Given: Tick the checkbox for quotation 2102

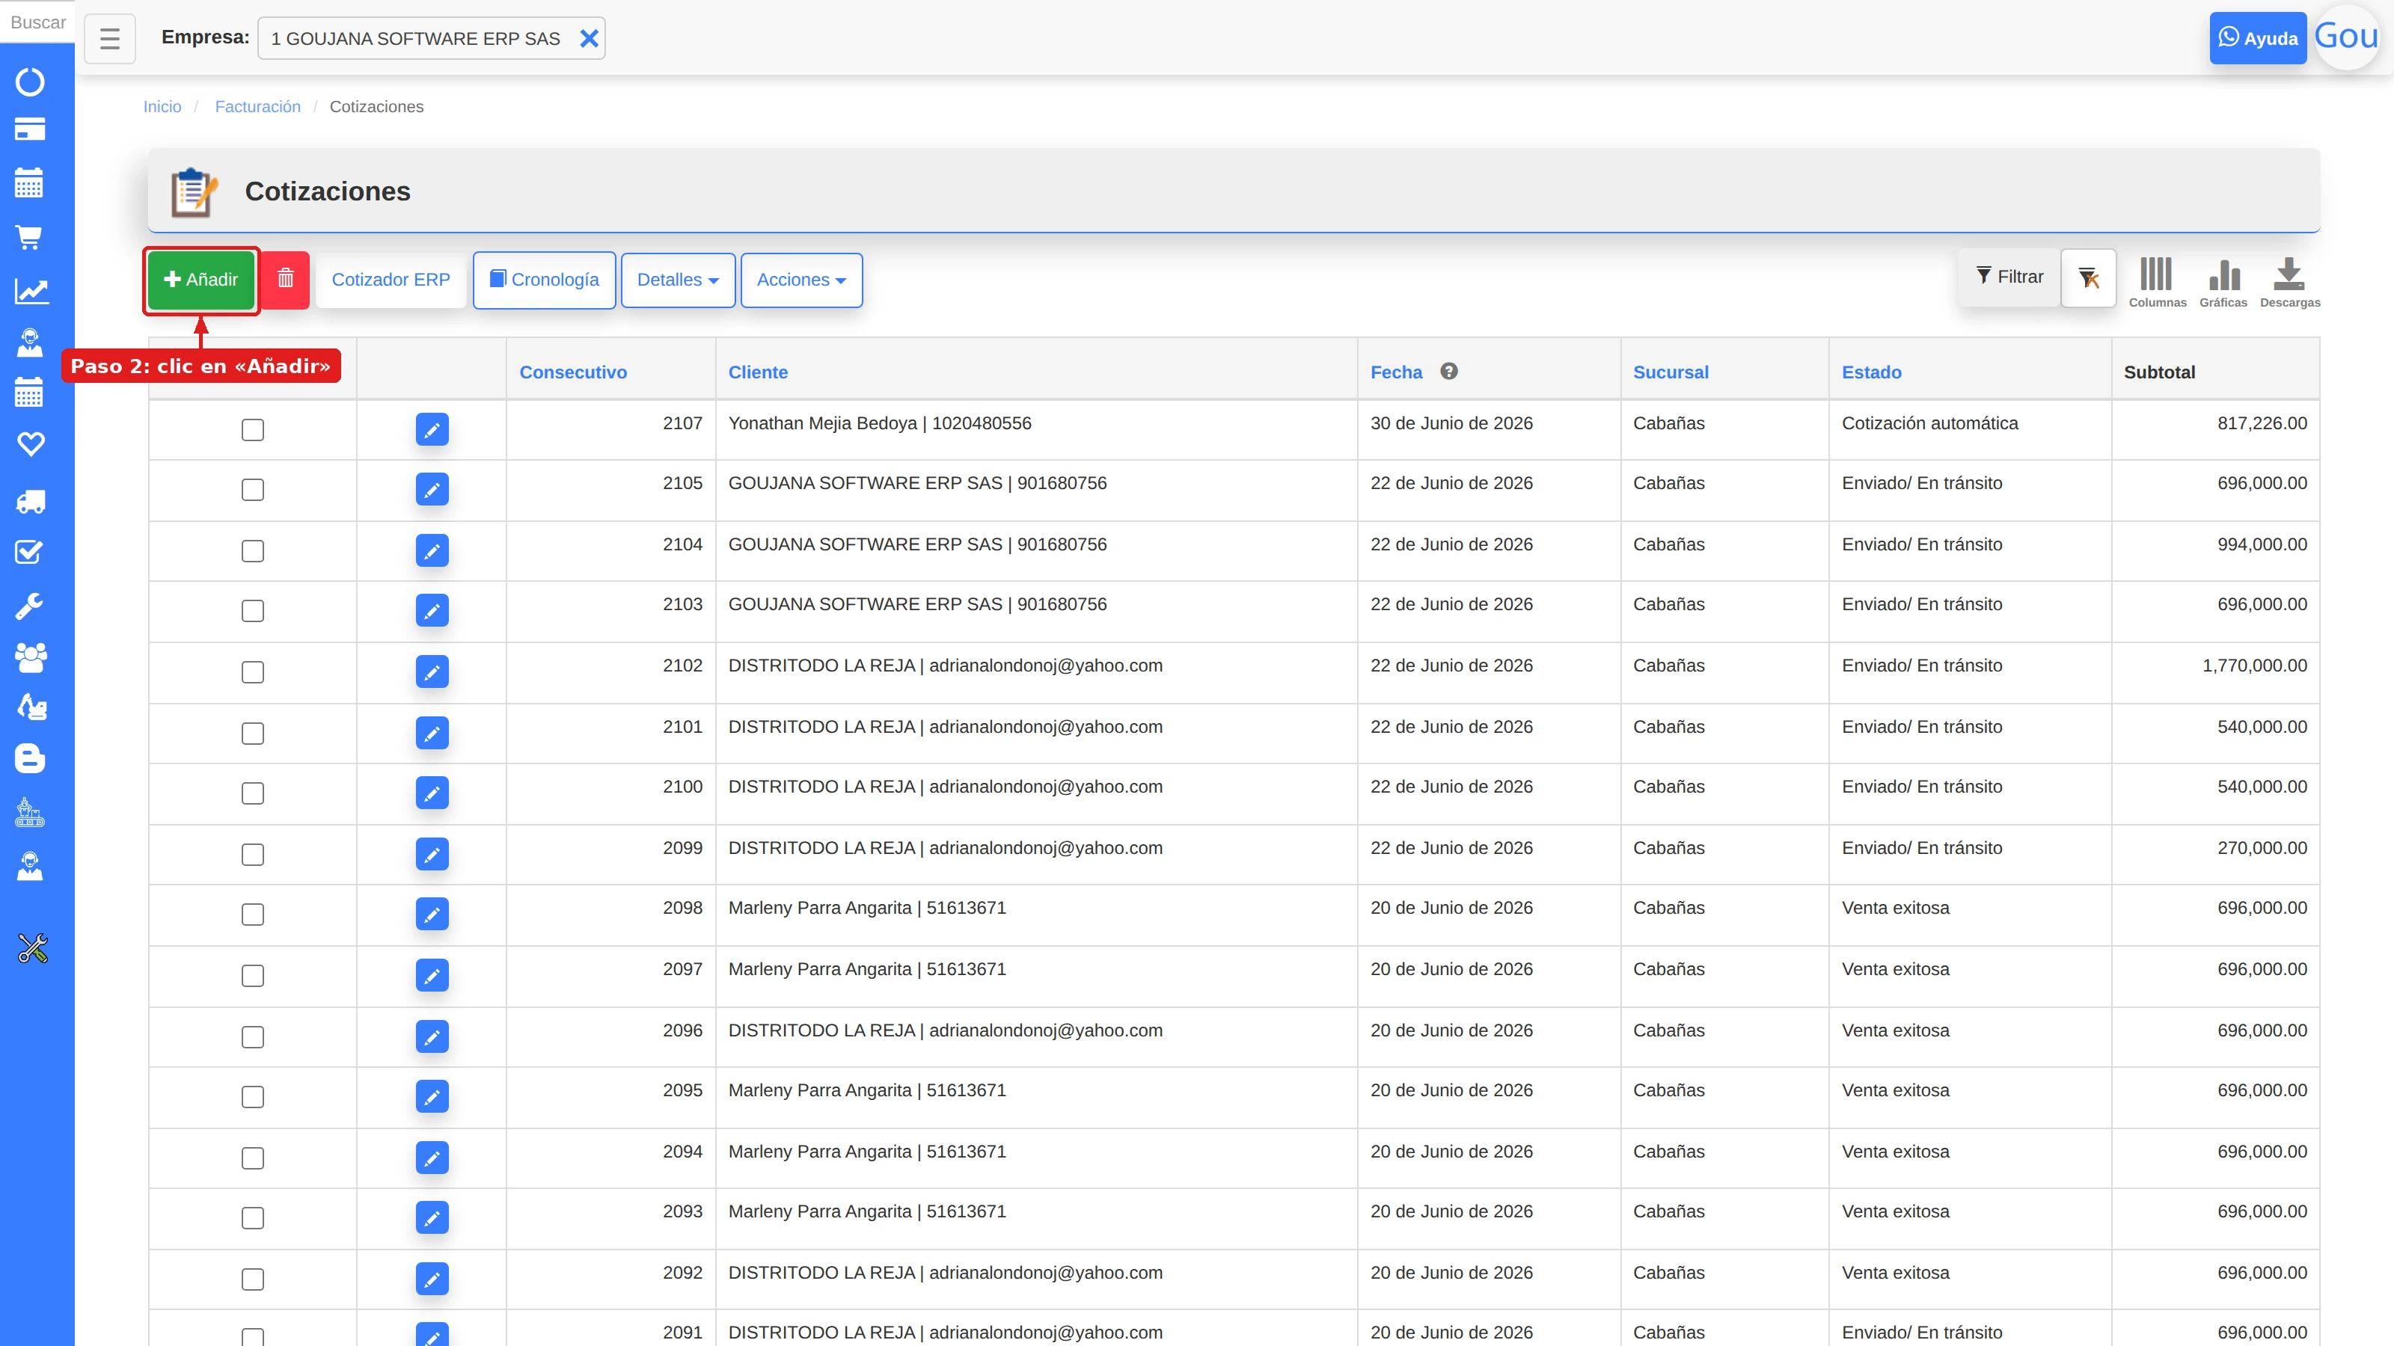Looking at the screenshot, I should pyautogui.click(x=253, y=672).
